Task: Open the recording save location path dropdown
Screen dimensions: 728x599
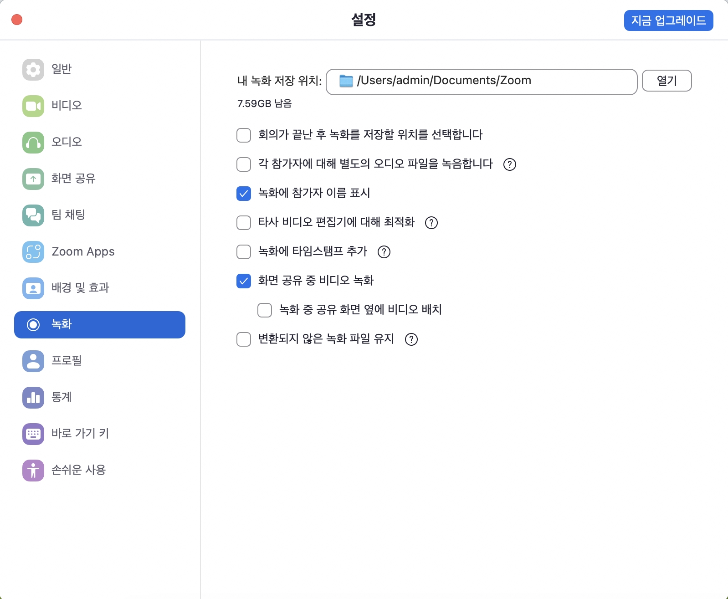Action: pyautogui.click(x=481, y=82)
